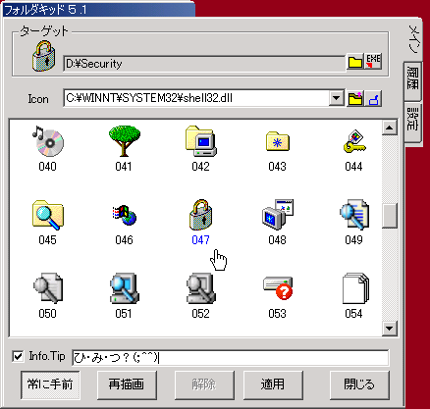This screenshot has height=409, width=430.
Task: Select the gray document magnifier icon 050
Action: point(48,288)
